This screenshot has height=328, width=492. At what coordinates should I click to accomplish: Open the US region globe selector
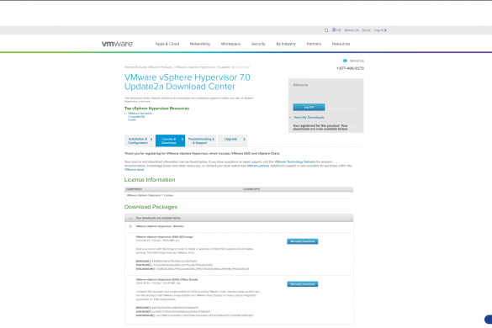point(336,30)
